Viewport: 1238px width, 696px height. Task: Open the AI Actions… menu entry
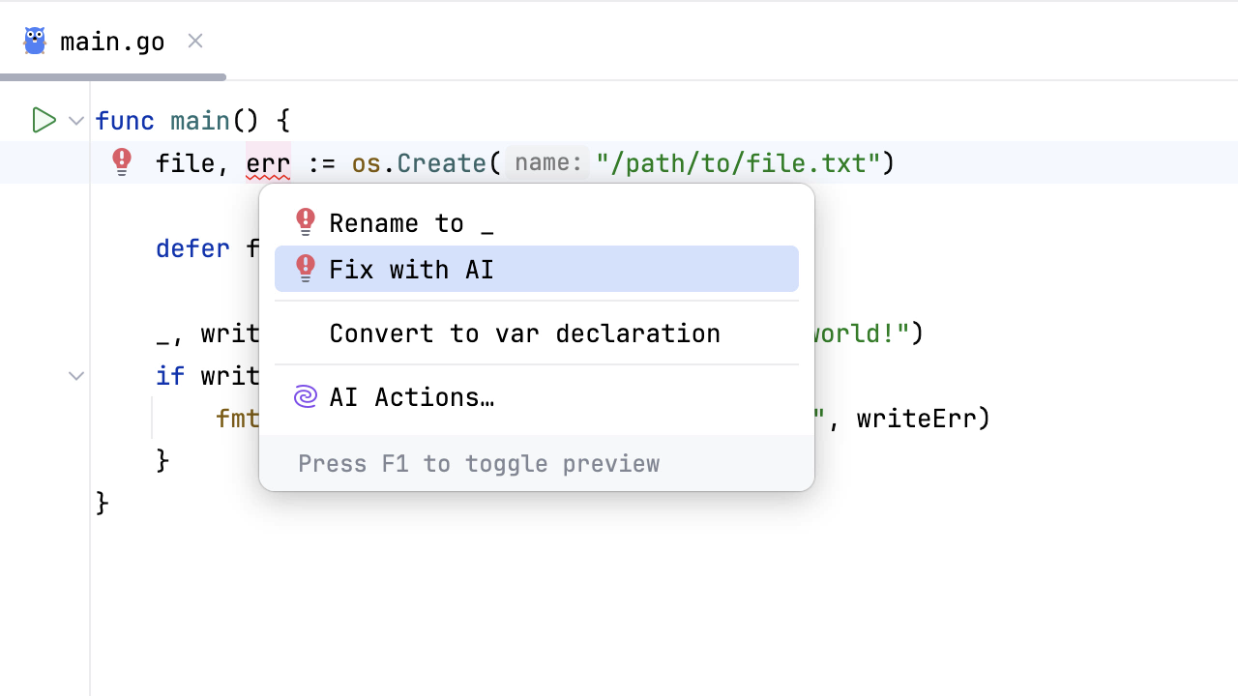(x=412, y=397)
